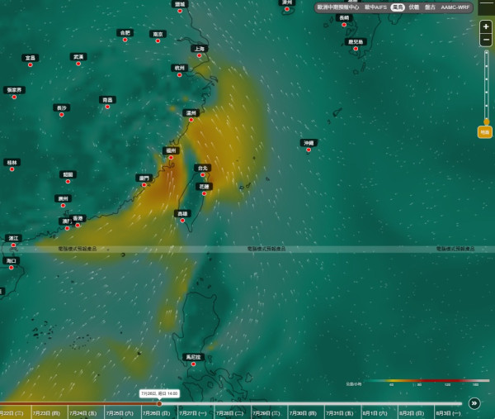495x419 pixels.
Task: Click the current time handle on timeline
Action: tap(159, 403)
